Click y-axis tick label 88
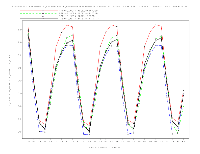The image size is (200, 154). (x=20, y=42)
